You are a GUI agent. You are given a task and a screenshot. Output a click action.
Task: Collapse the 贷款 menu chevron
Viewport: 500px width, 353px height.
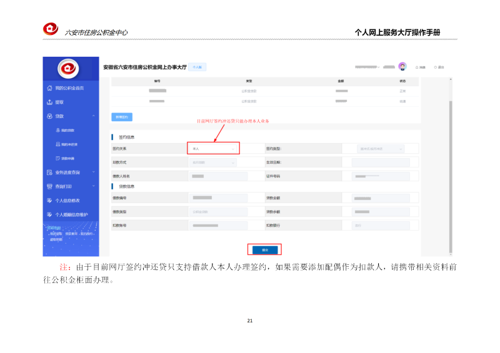tap(93, 116)
